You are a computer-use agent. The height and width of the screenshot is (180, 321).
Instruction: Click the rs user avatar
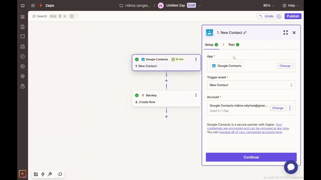click(161, 6)
